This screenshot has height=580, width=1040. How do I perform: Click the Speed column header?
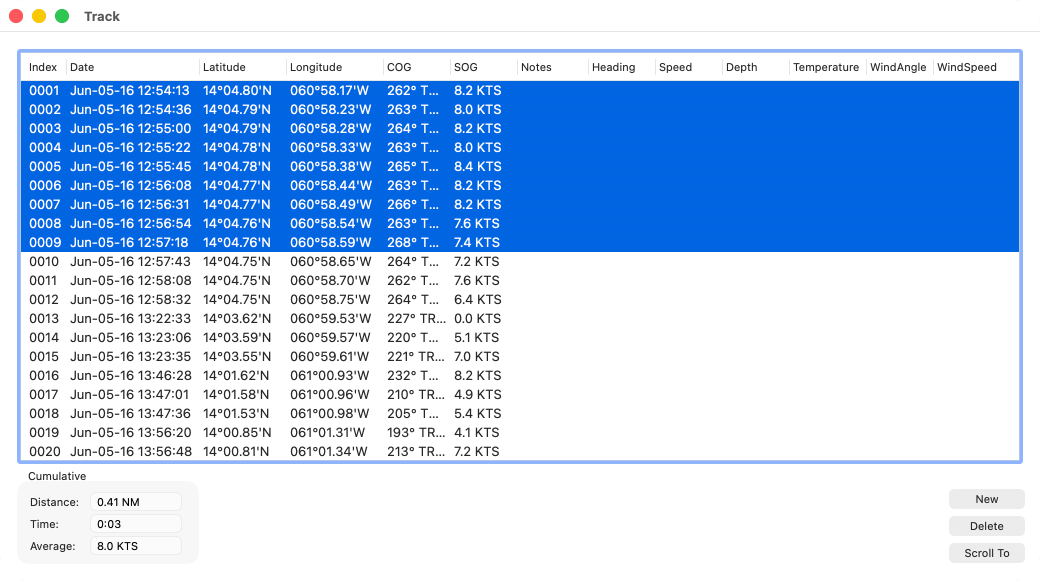[x=688, y=67]
